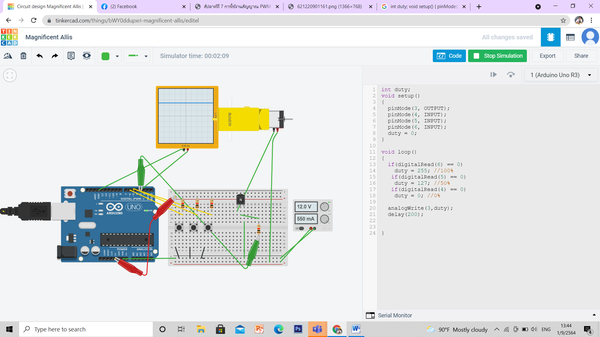Click ENG language indicator
Viewport: 600px width, 337px height.
click(x=546, y=330)
